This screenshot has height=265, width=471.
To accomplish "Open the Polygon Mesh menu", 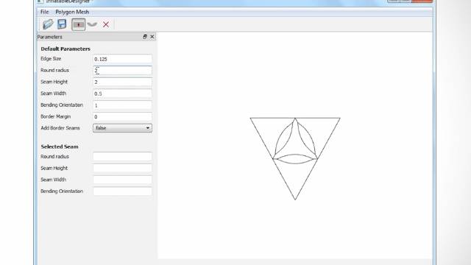I will click(72, 12).
